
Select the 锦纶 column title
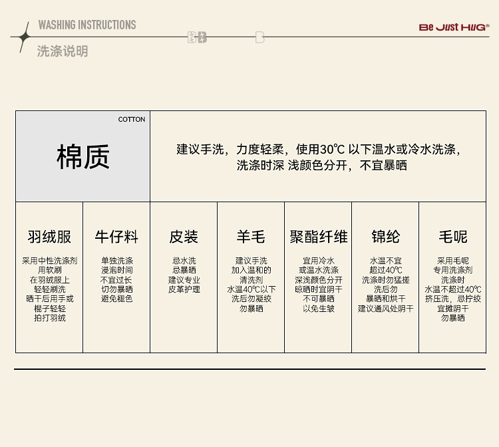tap(385, 237)
